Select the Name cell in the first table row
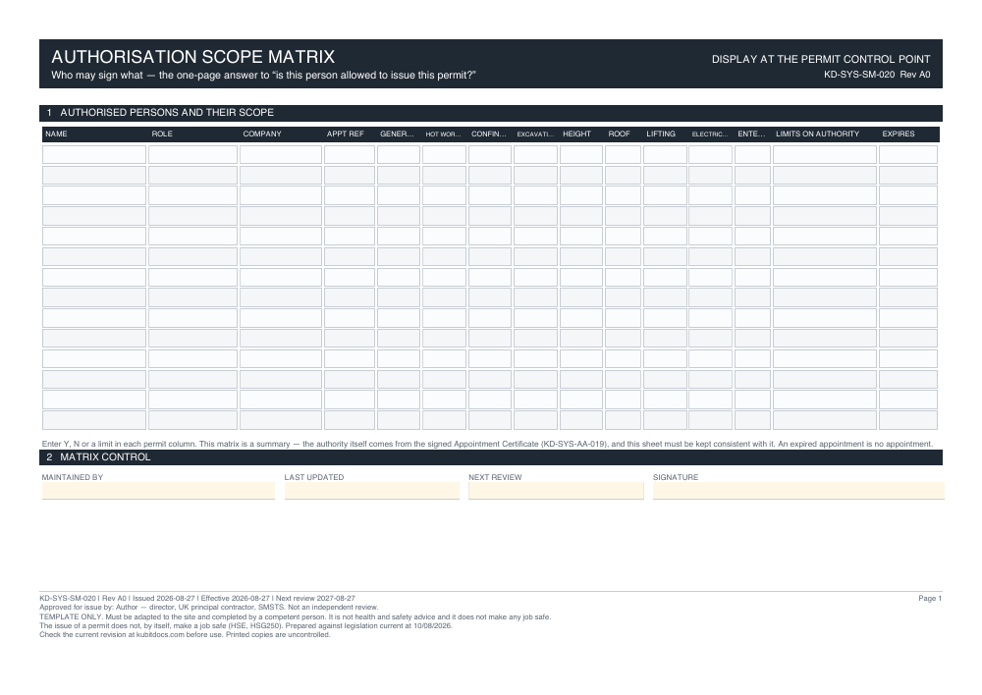Viewport: 982px width, 695px height. coord(94,155)
